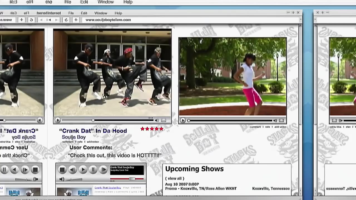Open fullscreen on pink-shorts dancer video
The image size is (356, 200).
[281, 121]
